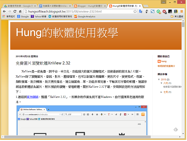
Task: Open the Google bookmark
Action: click(23, 17)
